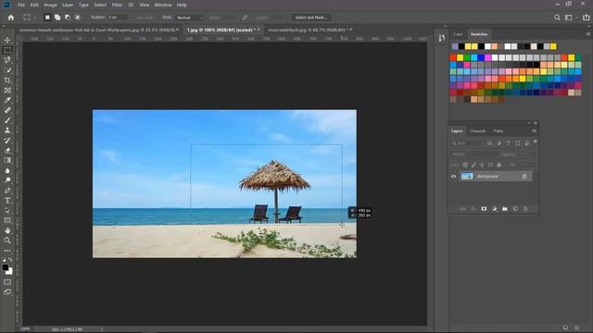Hide the Background layer with eye icon

coord(453,177)
